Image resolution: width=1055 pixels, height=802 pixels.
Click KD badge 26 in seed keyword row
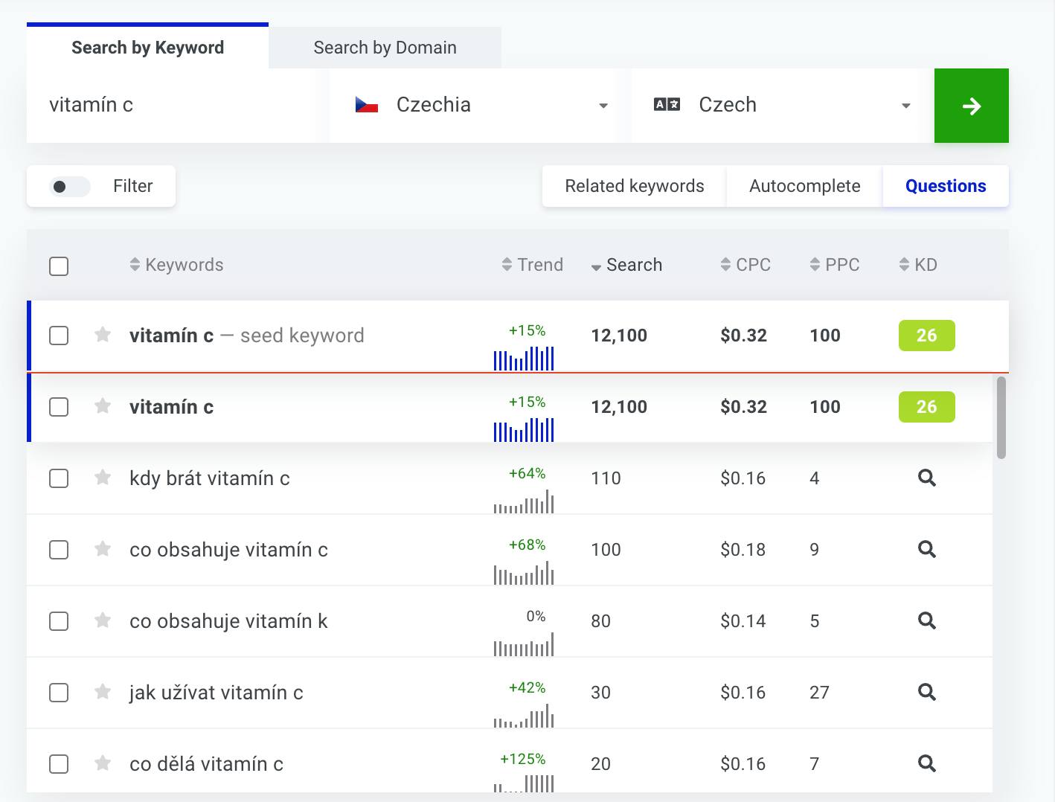[926, 336]
